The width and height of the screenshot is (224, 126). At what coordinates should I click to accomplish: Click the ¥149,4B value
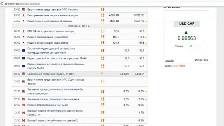[114, 21]
